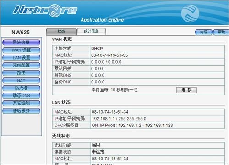Click the 帮助 help button
This screenshot has width=229, height=165.
click(221, 32)
